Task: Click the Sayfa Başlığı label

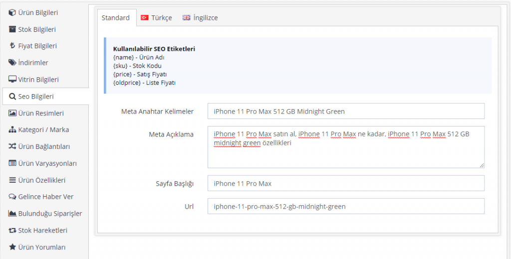Action: tap(175, 184)
